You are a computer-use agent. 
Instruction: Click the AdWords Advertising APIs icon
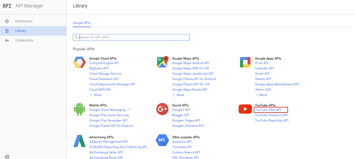[x=79, y=141]
